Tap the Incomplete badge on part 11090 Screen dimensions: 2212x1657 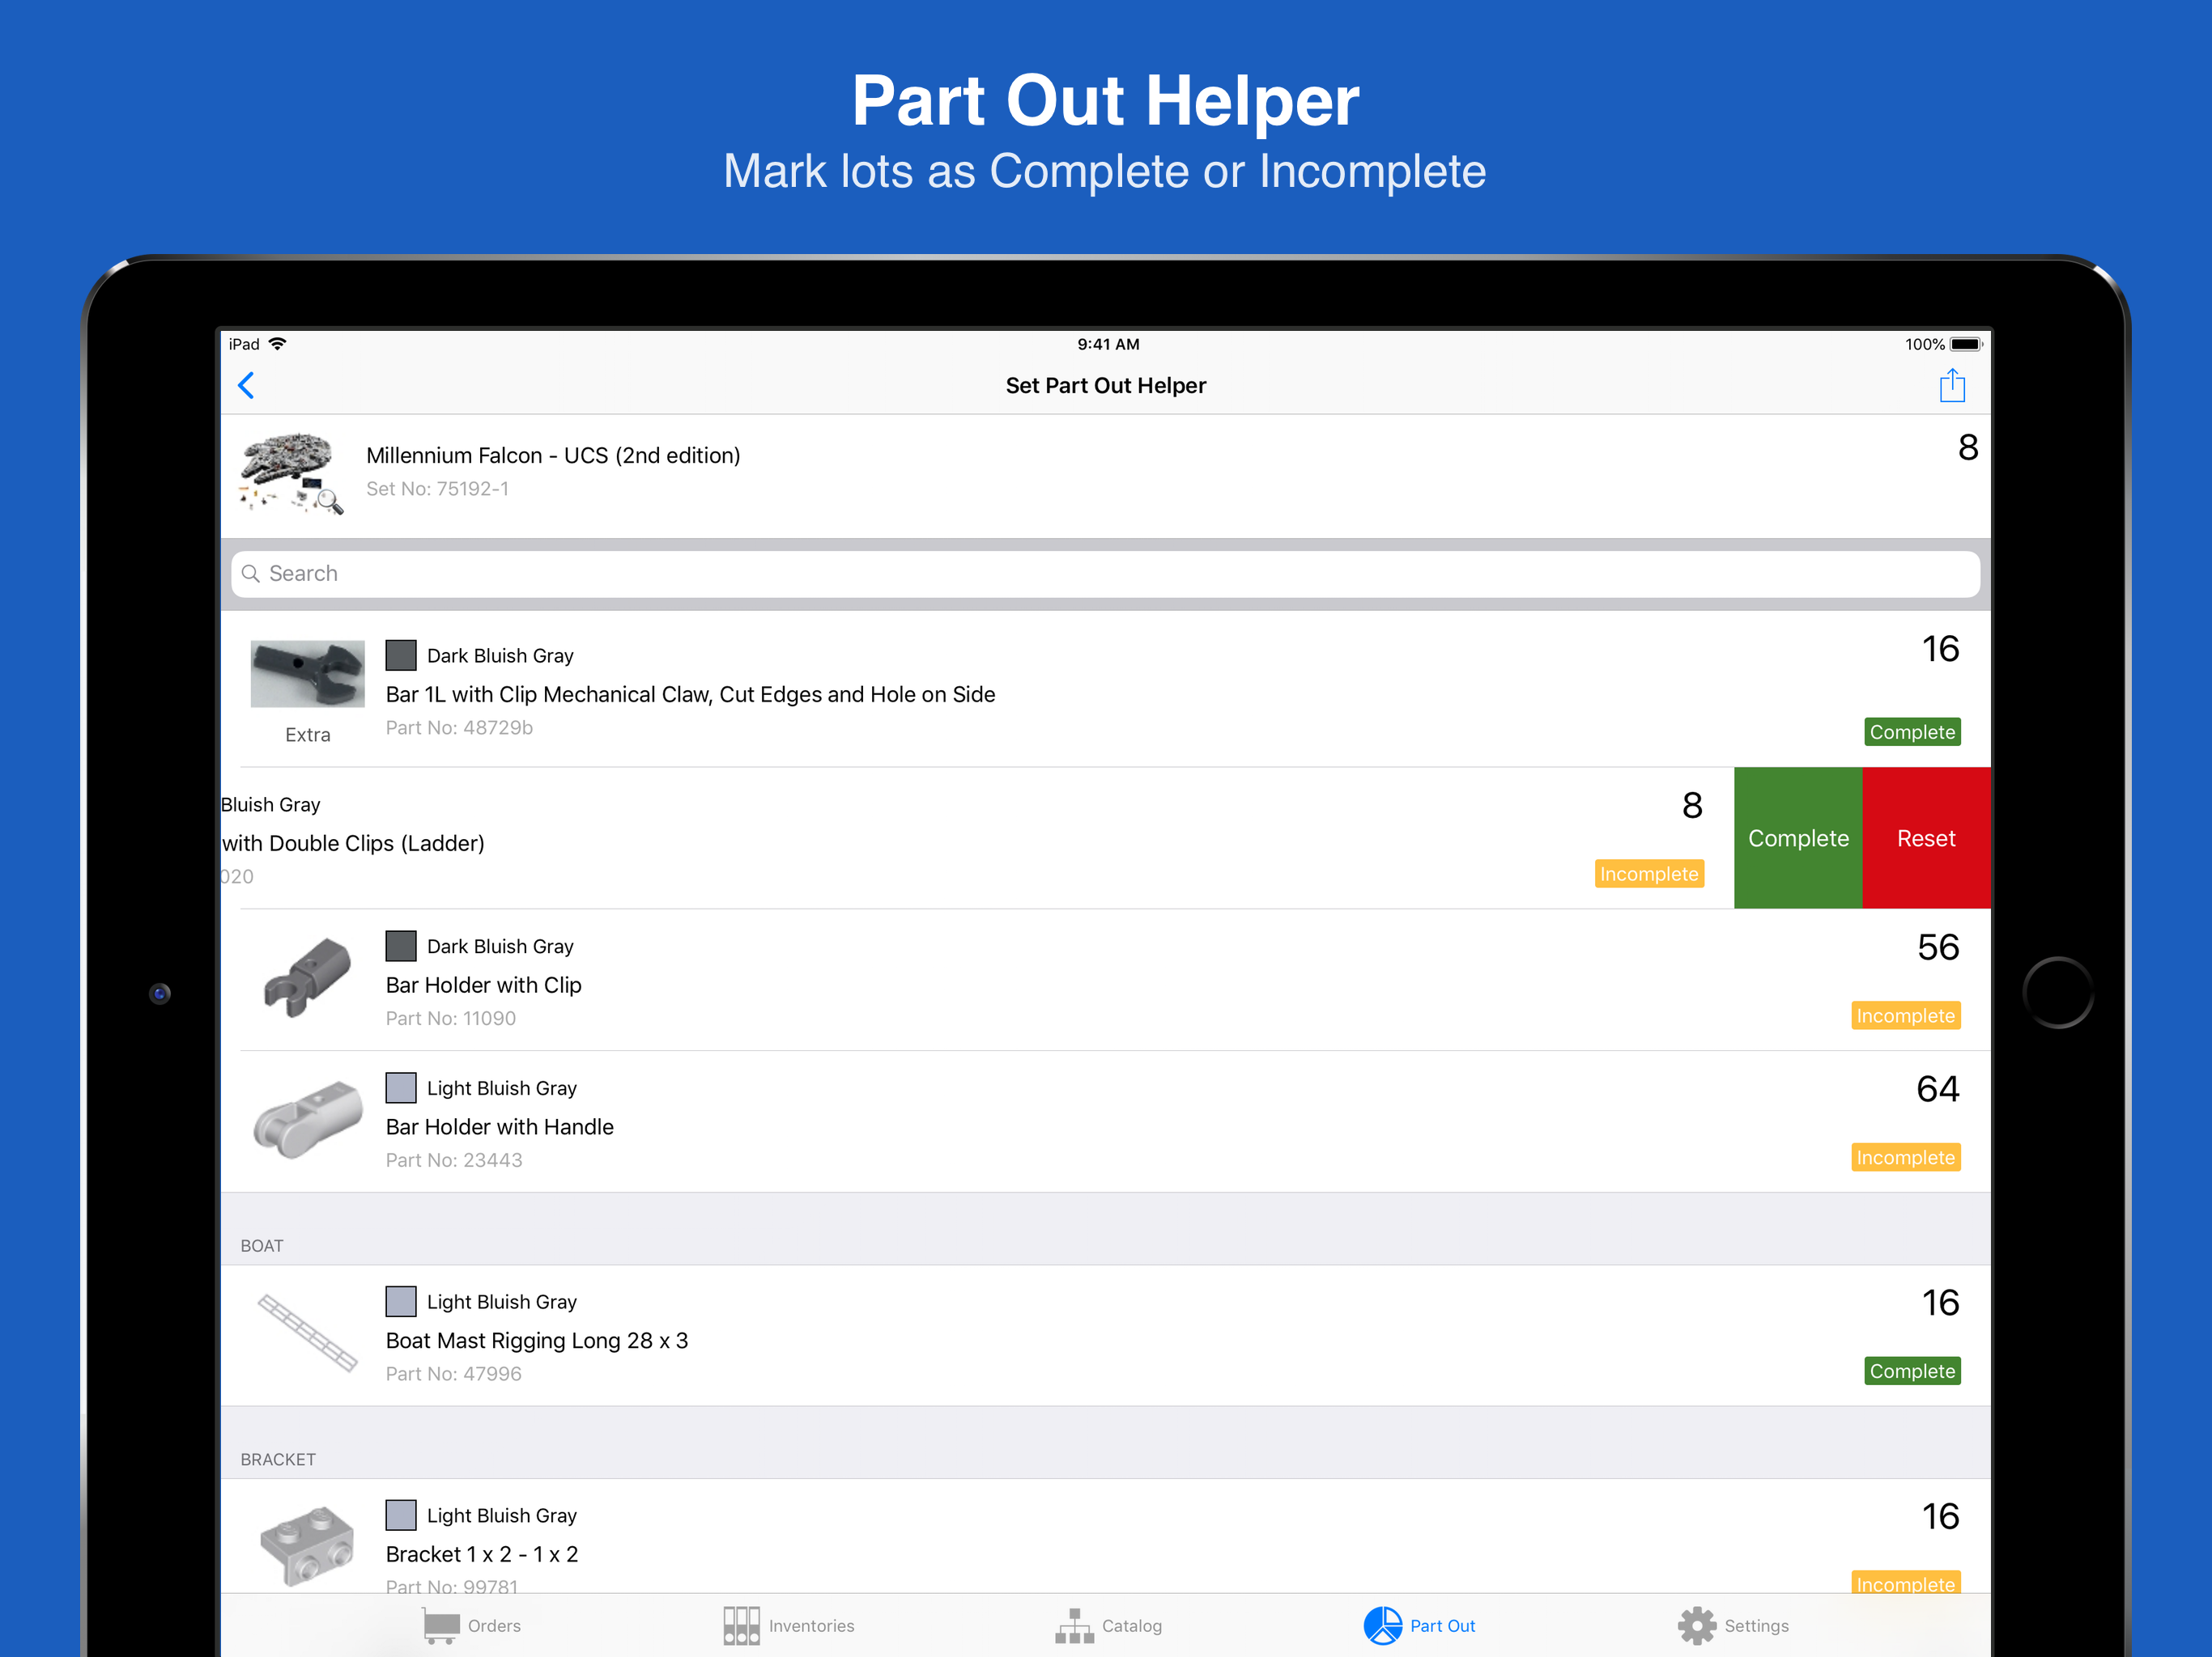1905,1015
